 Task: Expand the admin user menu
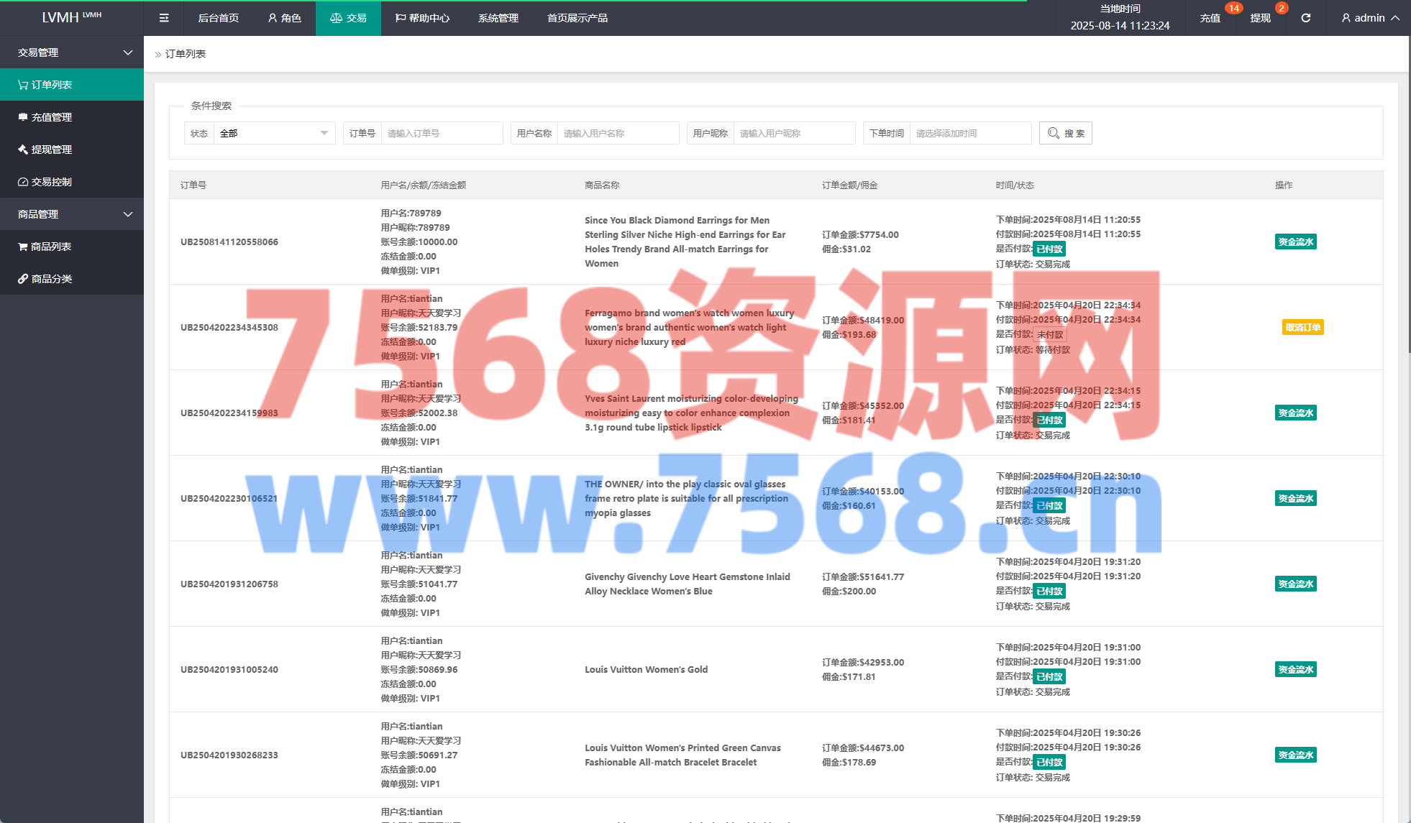click(x=1370, y=18)
